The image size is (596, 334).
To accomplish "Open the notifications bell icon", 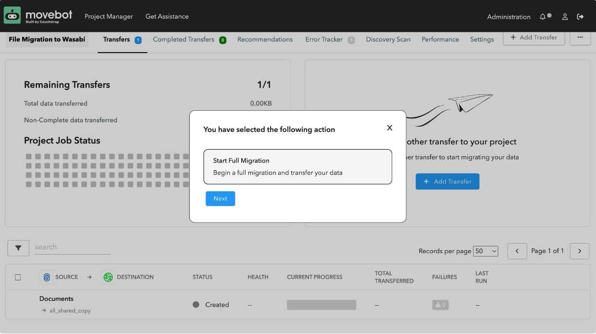I will [543, 17].
